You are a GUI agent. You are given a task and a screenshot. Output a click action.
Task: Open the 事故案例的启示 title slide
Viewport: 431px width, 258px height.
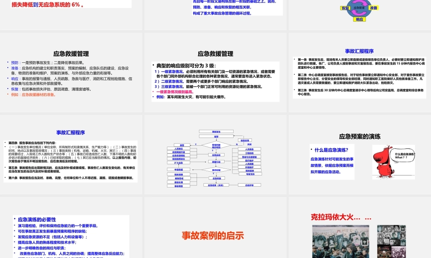[x=215, y=227]
